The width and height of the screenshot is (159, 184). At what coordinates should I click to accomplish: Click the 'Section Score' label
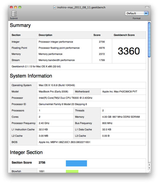point(22,163)
